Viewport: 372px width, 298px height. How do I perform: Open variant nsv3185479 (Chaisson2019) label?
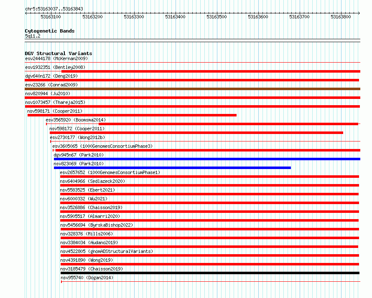(92, 269)
